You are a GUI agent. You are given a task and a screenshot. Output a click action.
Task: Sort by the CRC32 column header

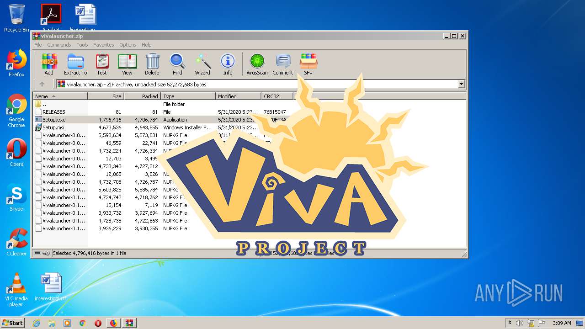click(277, 96)
